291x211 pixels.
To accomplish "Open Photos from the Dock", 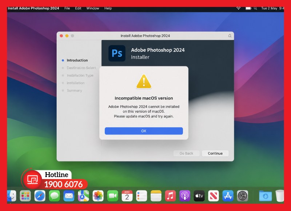I will pos(98,196).
